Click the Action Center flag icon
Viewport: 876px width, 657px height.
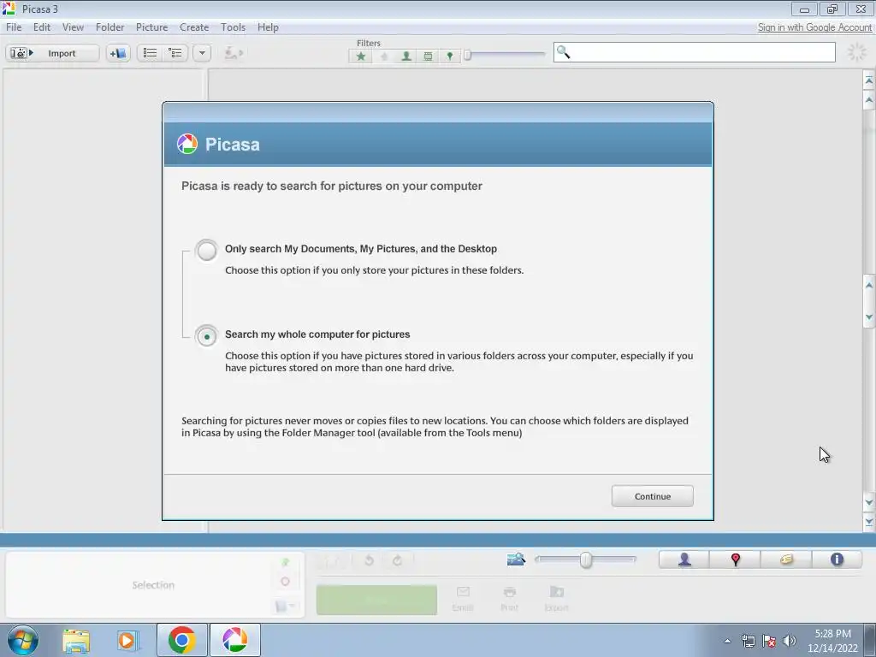(769, 641)
